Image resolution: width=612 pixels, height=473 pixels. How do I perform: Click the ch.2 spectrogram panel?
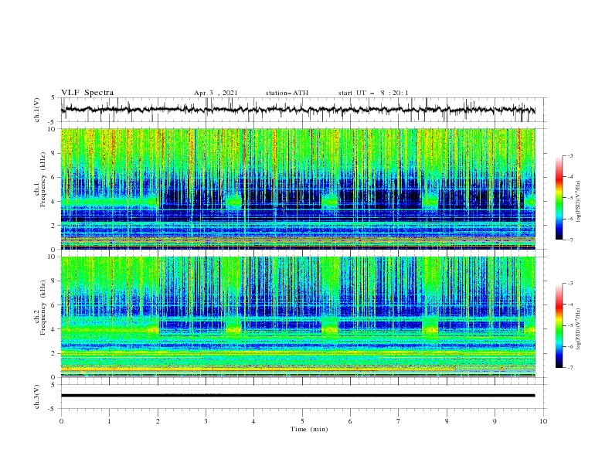(x=298, y=317)
